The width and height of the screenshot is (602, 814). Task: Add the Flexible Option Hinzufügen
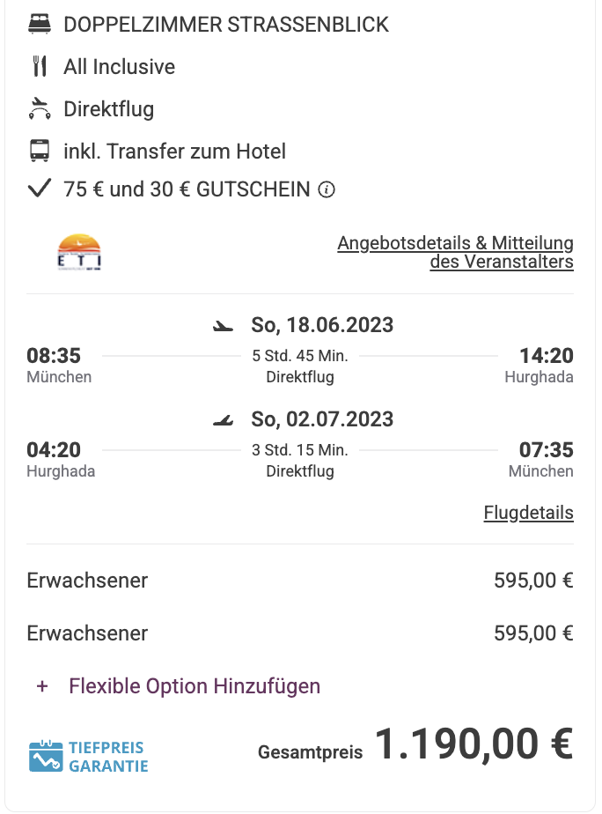coord(195,686)
